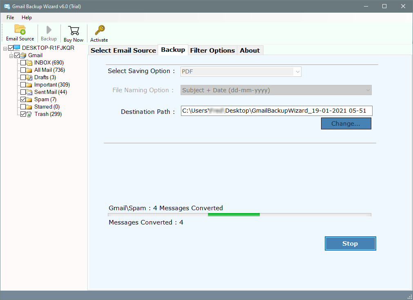Click the Spam folder icon

point(29,100)
